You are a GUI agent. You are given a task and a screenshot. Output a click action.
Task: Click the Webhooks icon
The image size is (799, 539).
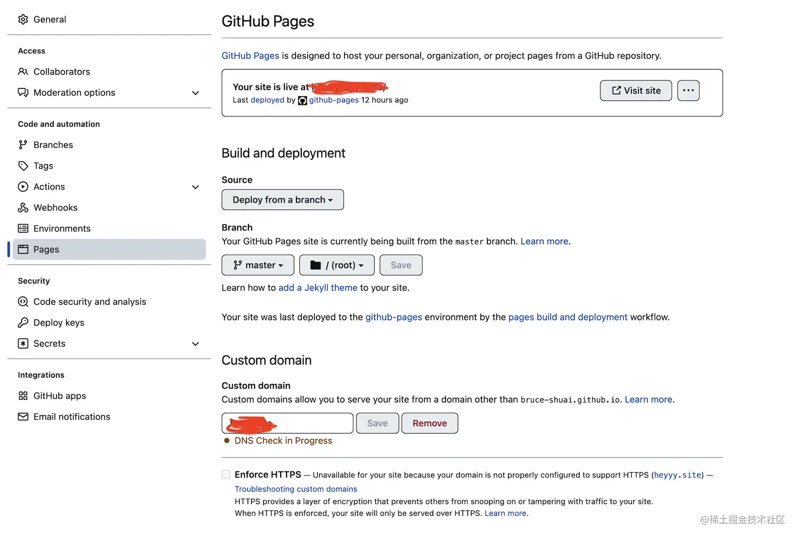click(x=23, y=208)
